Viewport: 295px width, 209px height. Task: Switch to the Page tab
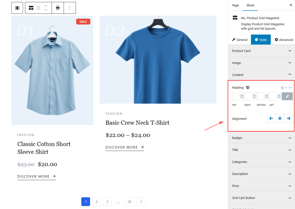pos(235,5)
